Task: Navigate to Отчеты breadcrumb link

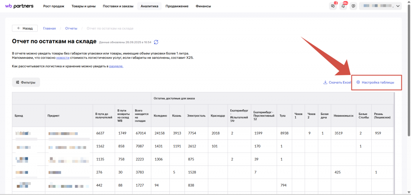Action: (71, 28)
